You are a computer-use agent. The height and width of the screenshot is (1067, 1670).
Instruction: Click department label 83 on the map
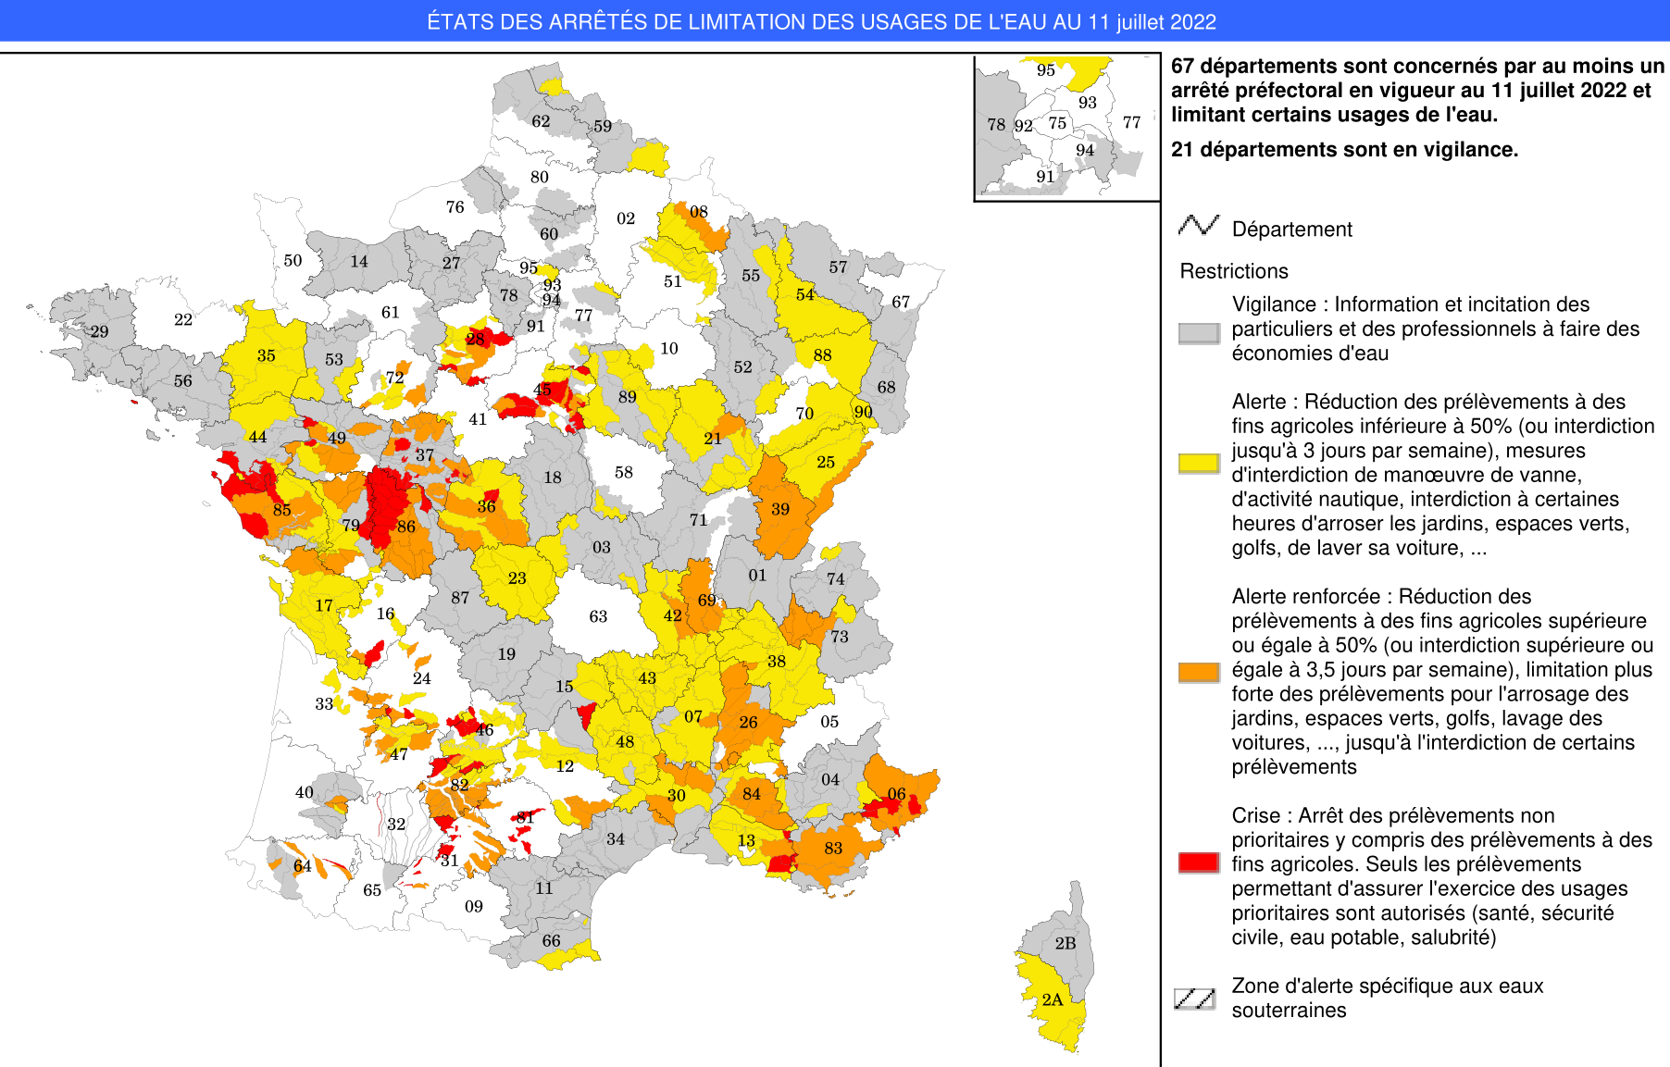click(x=833, y=848)
